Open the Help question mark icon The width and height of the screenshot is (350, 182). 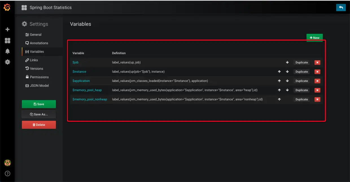pos(8,174)
